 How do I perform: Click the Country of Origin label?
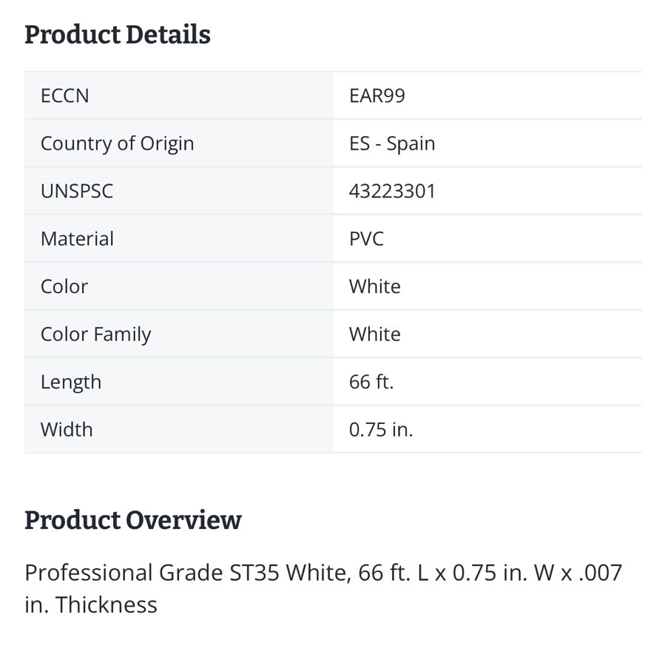point(117,144)
